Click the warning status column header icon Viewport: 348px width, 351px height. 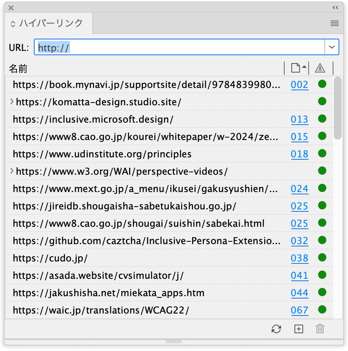[x=320, y=68]
